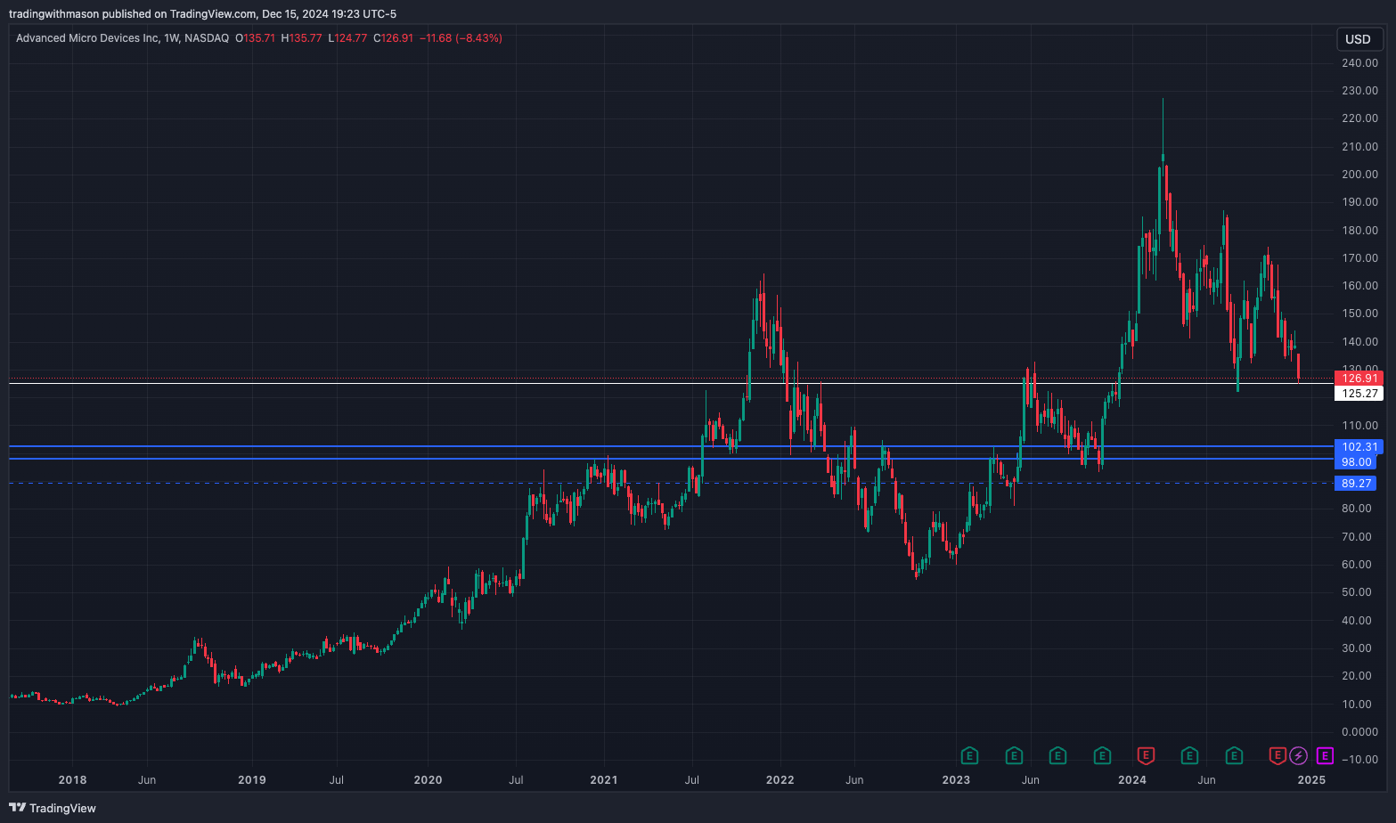Viewport: 1396px width, 823px height.
Task: Click the blue 89.27 price label
Action: point(1356,484)
